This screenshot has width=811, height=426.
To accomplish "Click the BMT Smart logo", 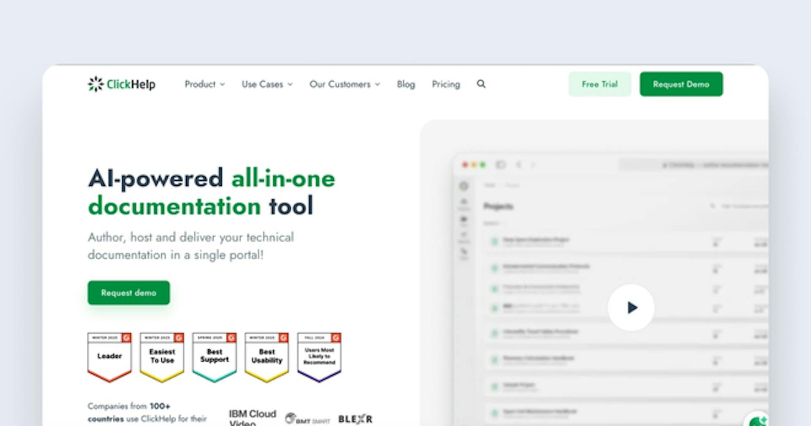I will point(307,419).
